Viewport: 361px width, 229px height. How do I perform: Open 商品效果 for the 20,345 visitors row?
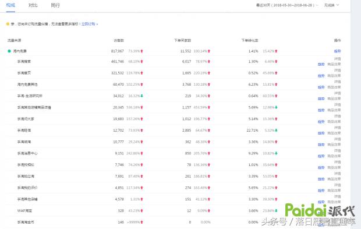coord(334,110)
